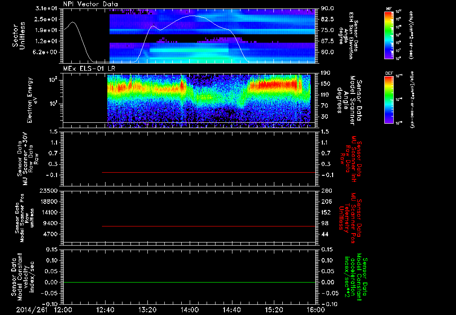Click the red line in MU Scanner +30V plot

coord(208,172)
